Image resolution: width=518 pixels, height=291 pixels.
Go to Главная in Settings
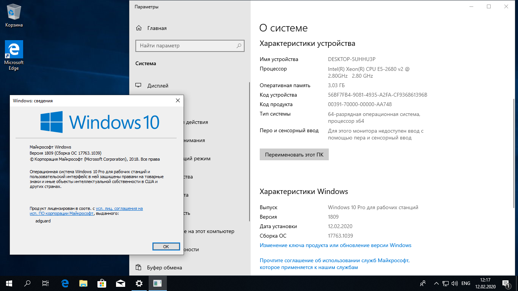(x=157, y=28)
